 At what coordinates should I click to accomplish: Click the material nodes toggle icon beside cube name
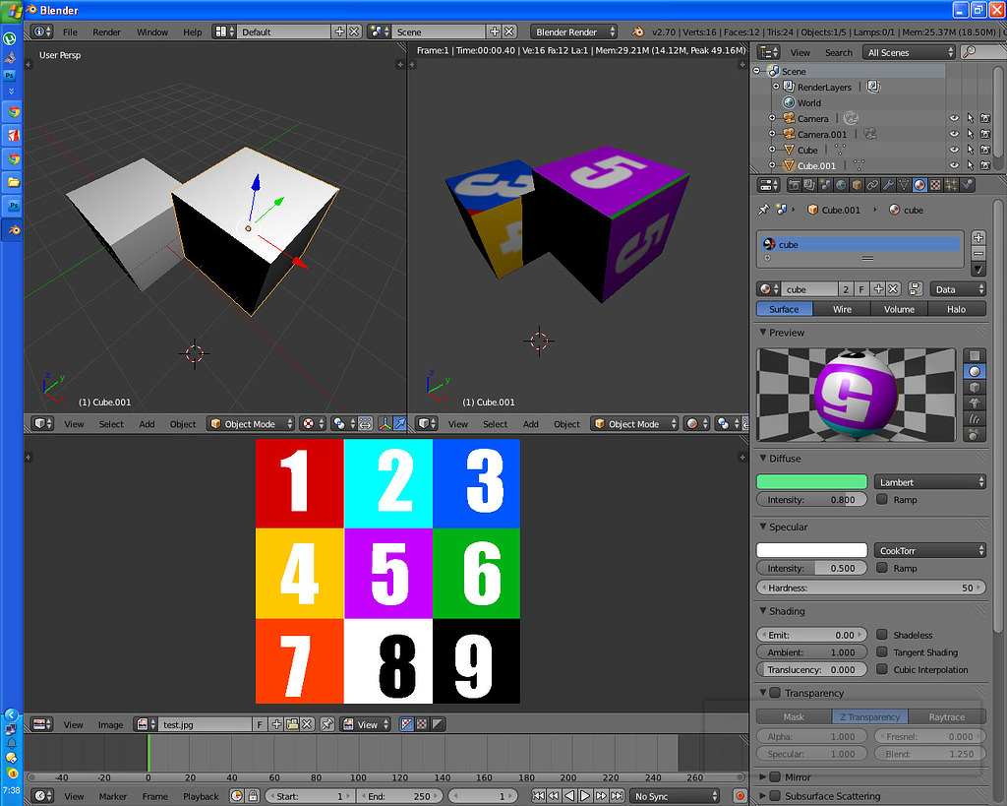click(916, 289)
